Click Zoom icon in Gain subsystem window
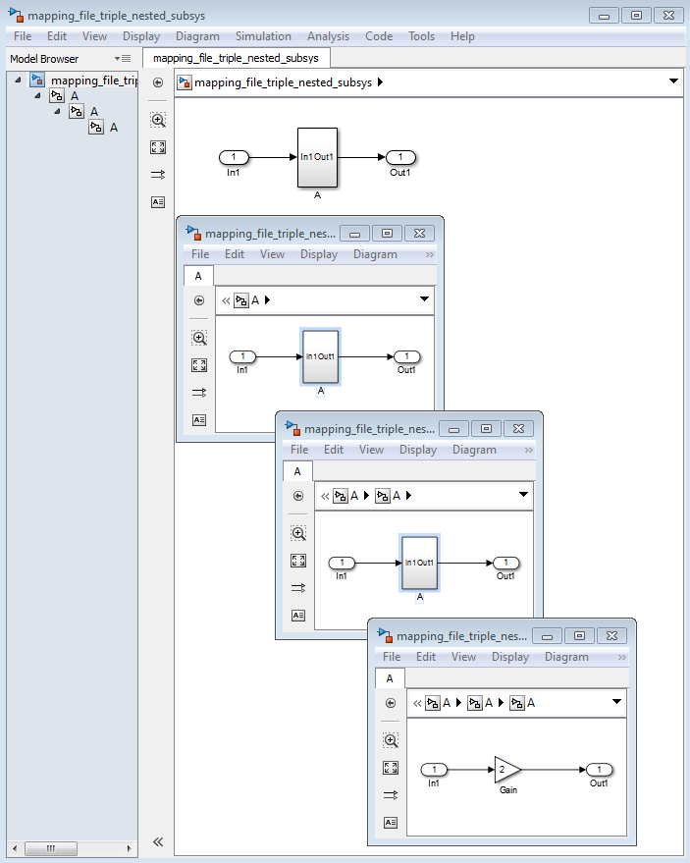Viewport: 690px width, 863px height. (391, 740)
